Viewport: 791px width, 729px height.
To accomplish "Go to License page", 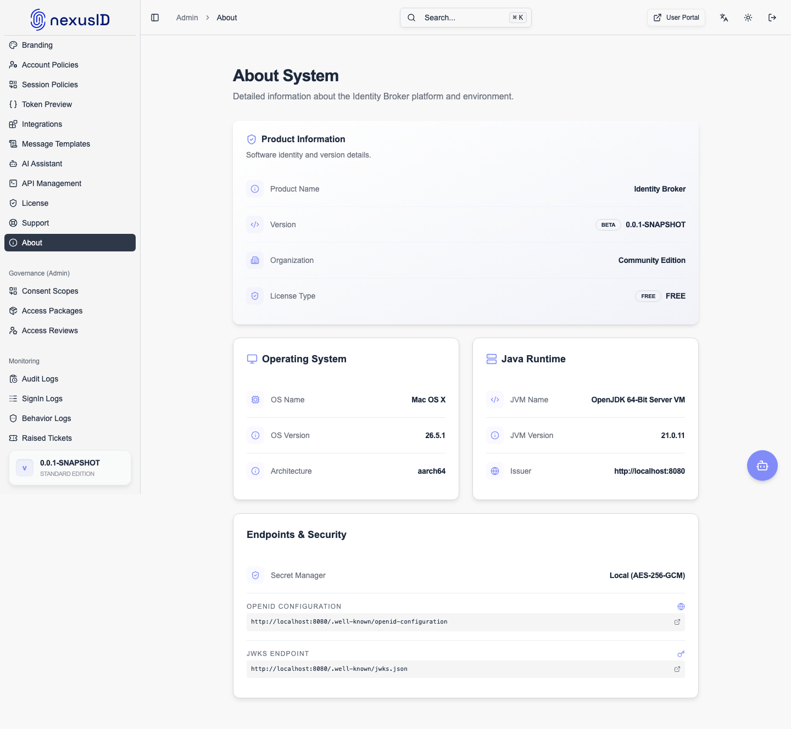I will pos(70,203).
